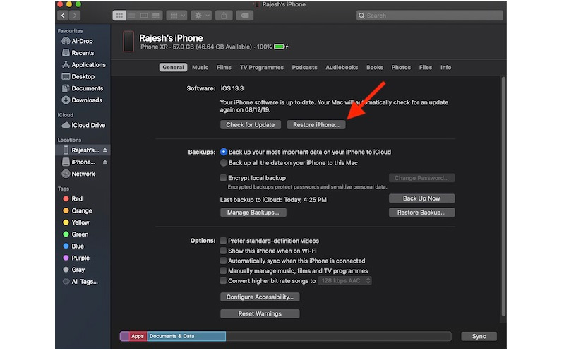Select back up all data to this Mac
This screenshot has width=564, height=353.
[224, 162]
